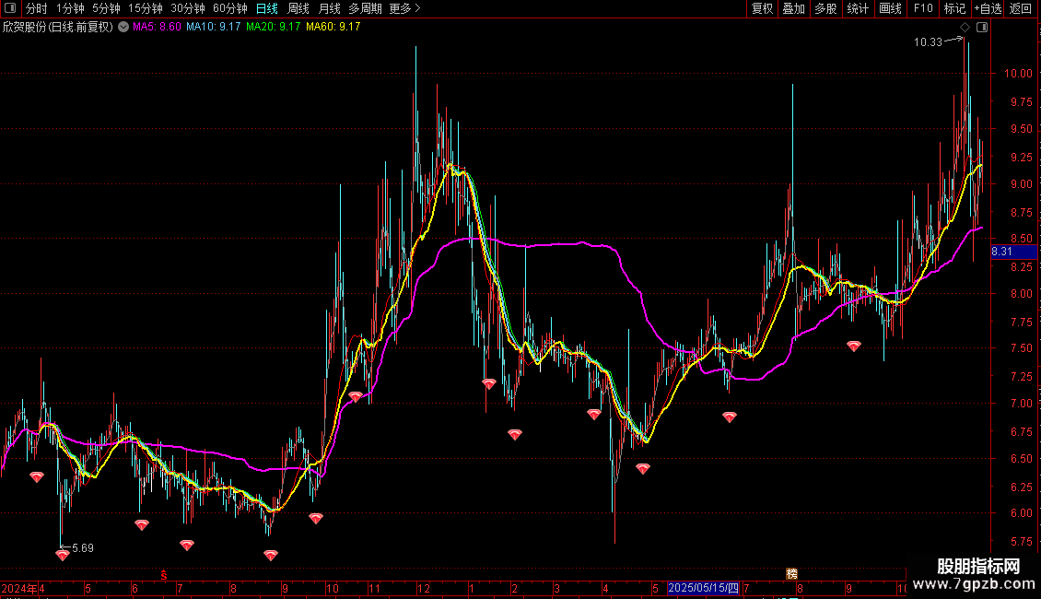This screenshot has height=599, width=1041.
Task: Toggle the left sidebar panel icon
Action: pos(9,9)
